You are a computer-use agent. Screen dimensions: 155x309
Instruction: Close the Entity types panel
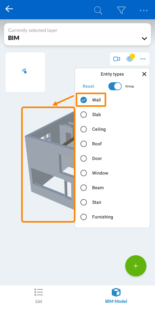(144, 74)
